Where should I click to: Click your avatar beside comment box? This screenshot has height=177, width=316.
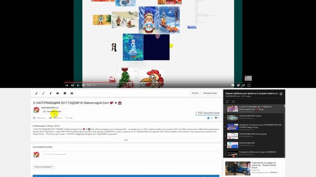(x=36, y=155)
